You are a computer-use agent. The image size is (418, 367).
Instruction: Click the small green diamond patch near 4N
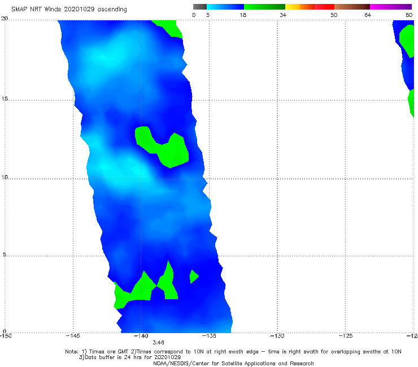[194, 277]
